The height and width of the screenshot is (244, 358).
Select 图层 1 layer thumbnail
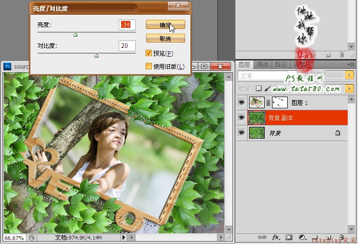(x=256, y=102)
